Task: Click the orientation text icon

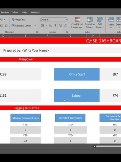Action: click(2, 19)
